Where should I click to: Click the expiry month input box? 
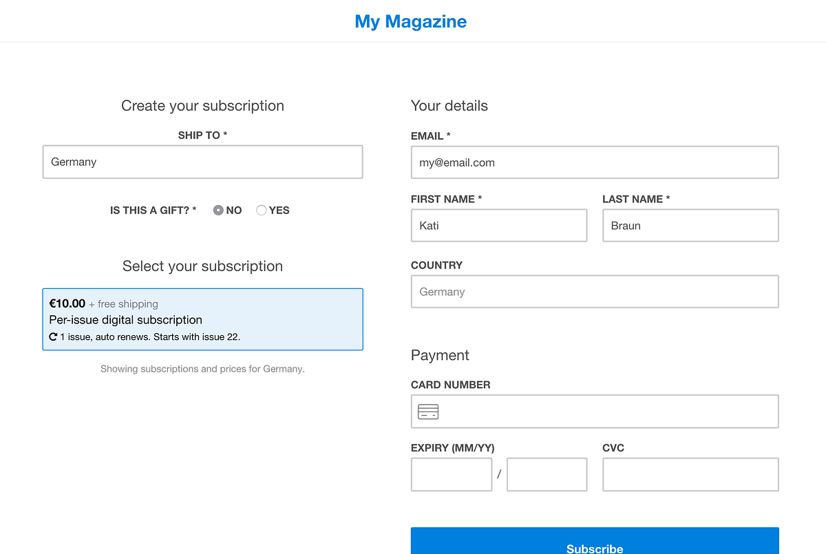pos(452,475)
